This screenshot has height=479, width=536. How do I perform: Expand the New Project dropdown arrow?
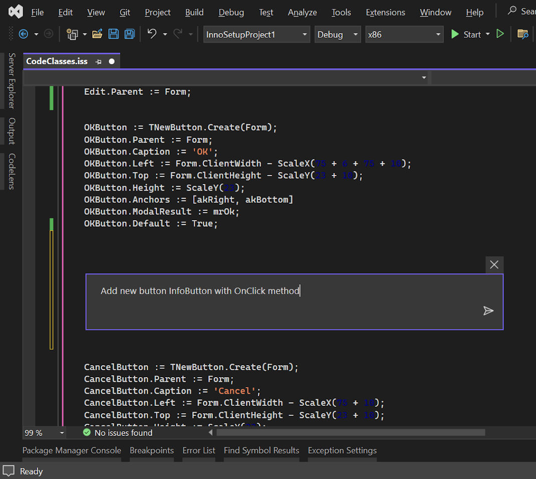click(85, 34)
